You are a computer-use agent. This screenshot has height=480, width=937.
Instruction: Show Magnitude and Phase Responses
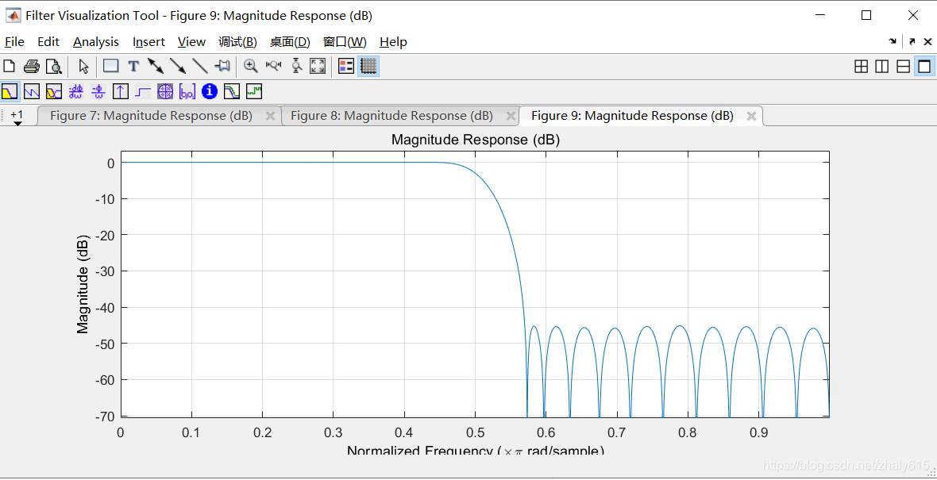(54, 91)
